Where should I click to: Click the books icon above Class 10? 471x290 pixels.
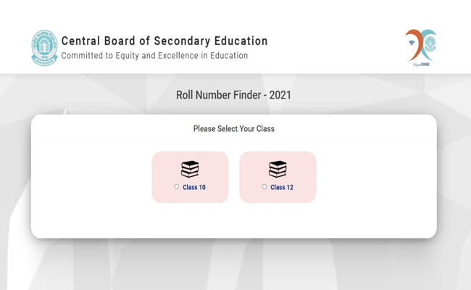tap(190, 170)
